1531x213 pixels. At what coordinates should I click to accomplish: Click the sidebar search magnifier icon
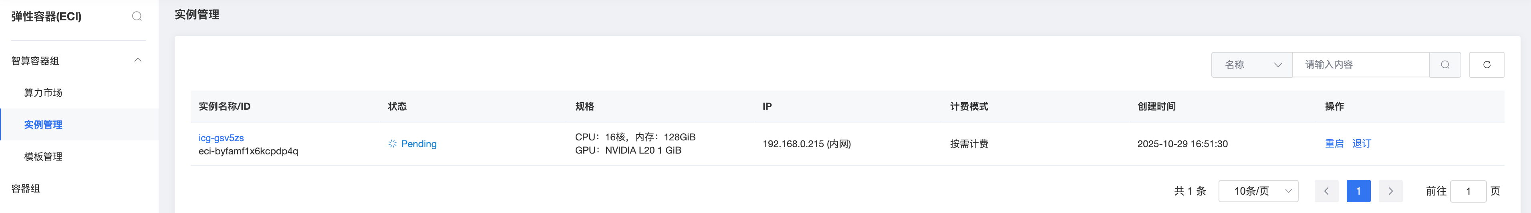137,17
